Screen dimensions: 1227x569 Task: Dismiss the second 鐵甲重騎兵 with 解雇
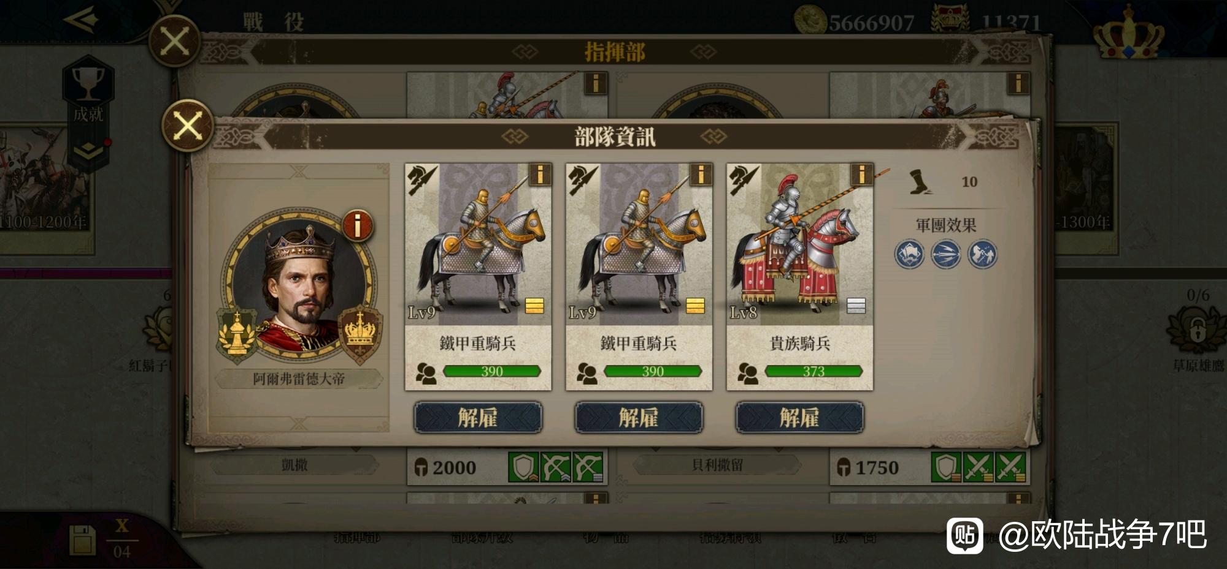pos(639,418)
